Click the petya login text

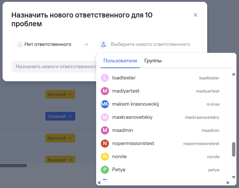coord(214,170)
